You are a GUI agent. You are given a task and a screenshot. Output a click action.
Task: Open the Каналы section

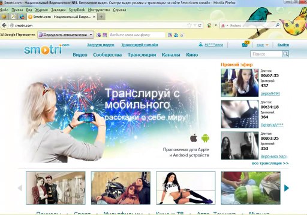coord(171,55)
